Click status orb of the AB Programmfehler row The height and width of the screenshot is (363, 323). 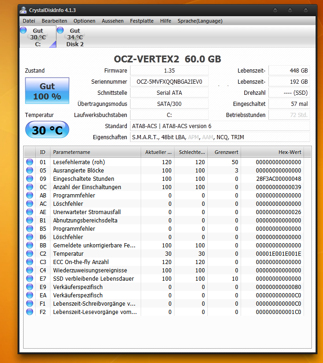(30, 195)
